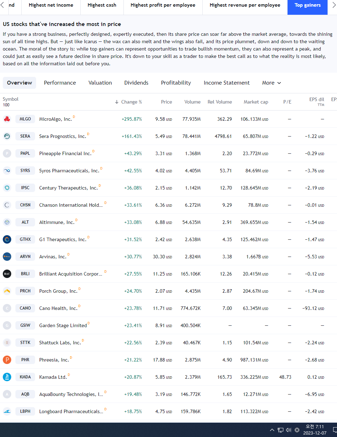
Task: Open MicroAlgo, Inc. company link
Action: (55, 119)
